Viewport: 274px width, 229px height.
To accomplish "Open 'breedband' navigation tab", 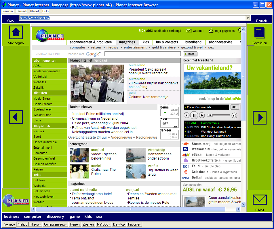I will click(193, 42).
